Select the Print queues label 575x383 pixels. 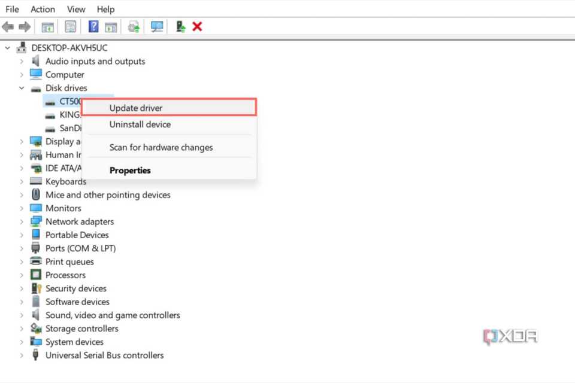coord(69,262)
